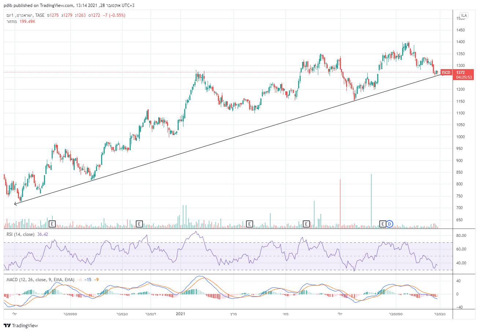Screen dimensions: 479x332
Task: Click the 900 price axis label
Action: tap(459, 161)
